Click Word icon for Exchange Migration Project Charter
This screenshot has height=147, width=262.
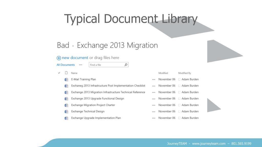(x=66, y=105)
